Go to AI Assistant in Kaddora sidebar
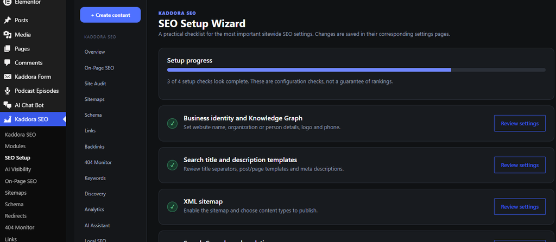The image size is (556, 242). (x=97, y=225)
